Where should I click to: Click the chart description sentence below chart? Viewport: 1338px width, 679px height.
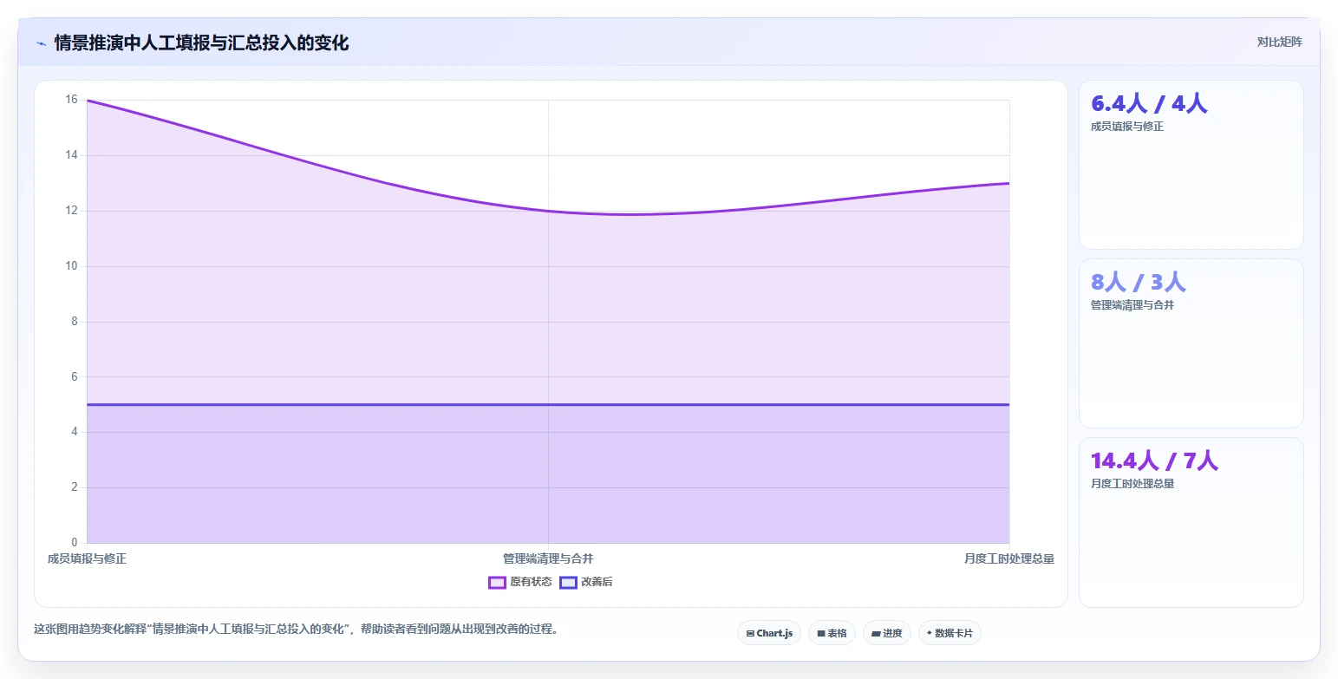[x=296, y=629]
